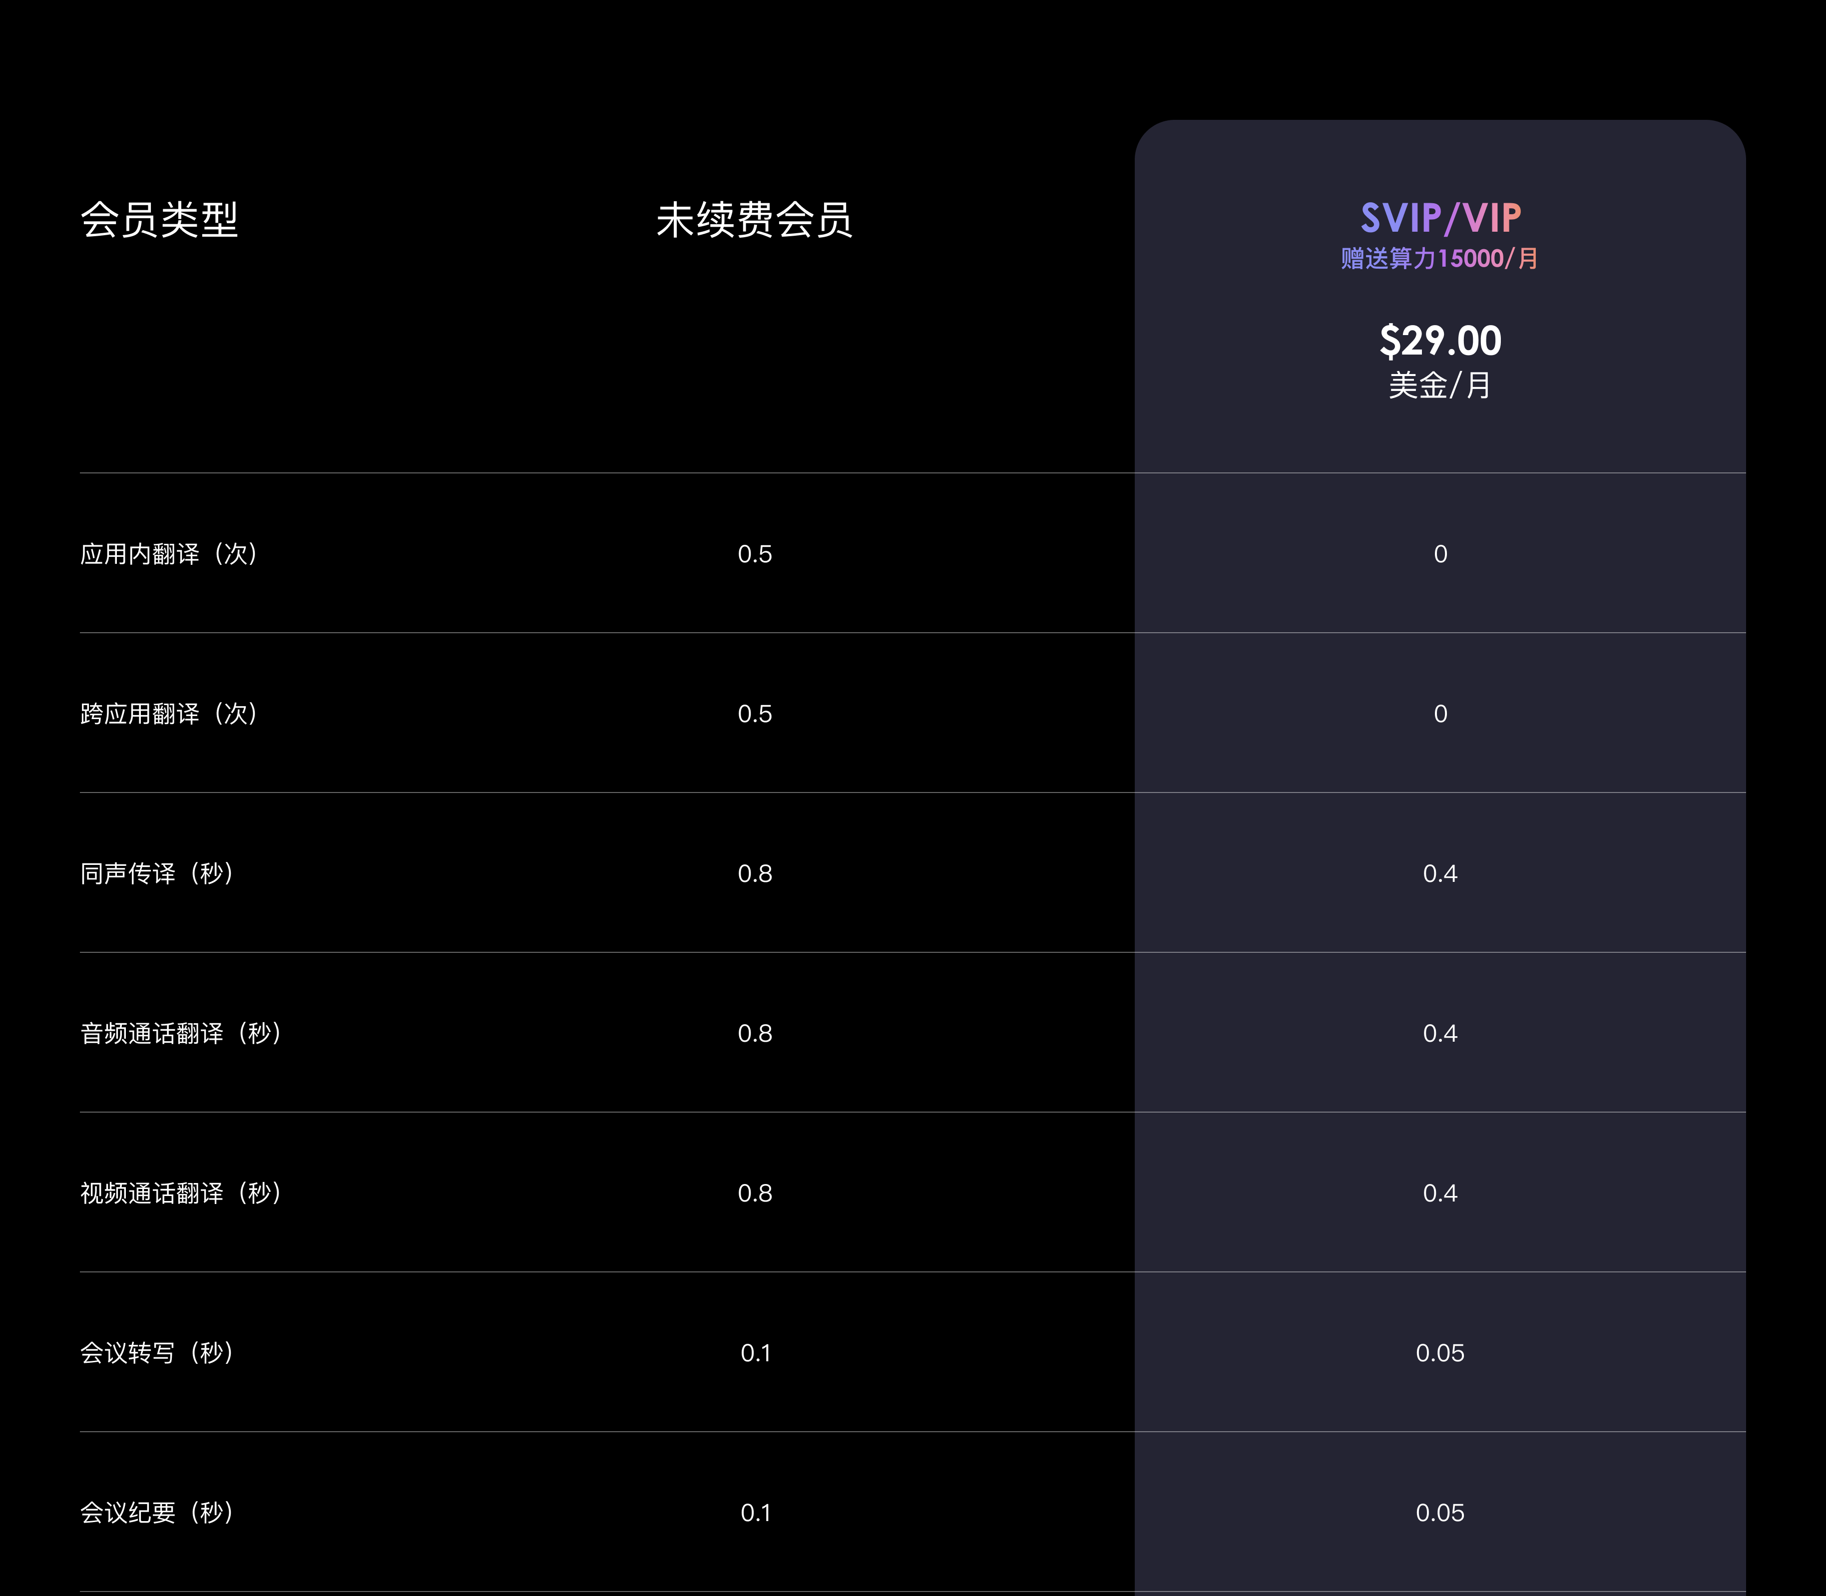Screen dimensions: 1826x1596
Task: Click the 赠送算力15000/月 subtitle text
Action: point(1439,259)
